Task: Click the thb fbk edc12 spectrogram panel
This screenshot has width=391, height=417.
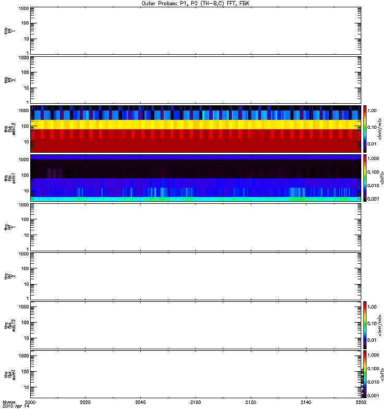Action: pos(196,129)
